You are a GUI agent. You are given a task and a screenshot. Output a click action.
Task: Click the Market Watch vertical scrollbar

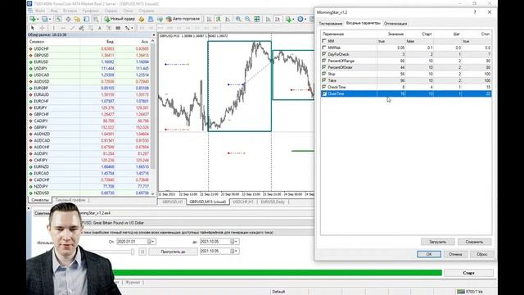(153, 117)
